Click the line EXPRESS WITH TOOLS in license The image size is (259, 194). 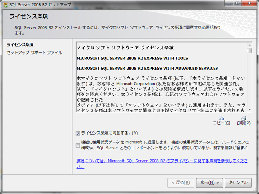[x=132, y=58]
